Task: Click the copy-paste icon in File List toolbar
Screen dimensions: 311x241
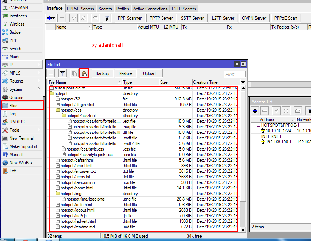Action: (84, 73)
